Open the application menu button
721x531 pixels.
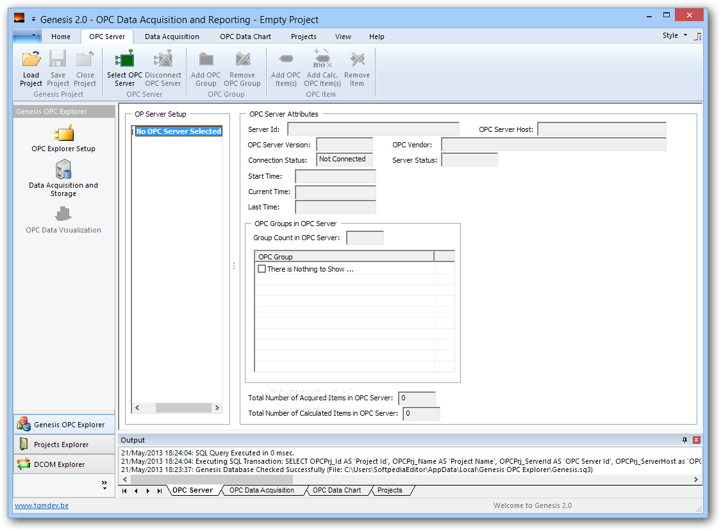coord(27,35)
